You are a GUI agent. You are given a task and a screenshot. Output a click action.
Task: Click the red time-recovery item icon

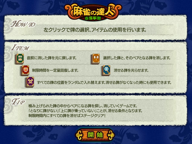(x=25, y=70)
